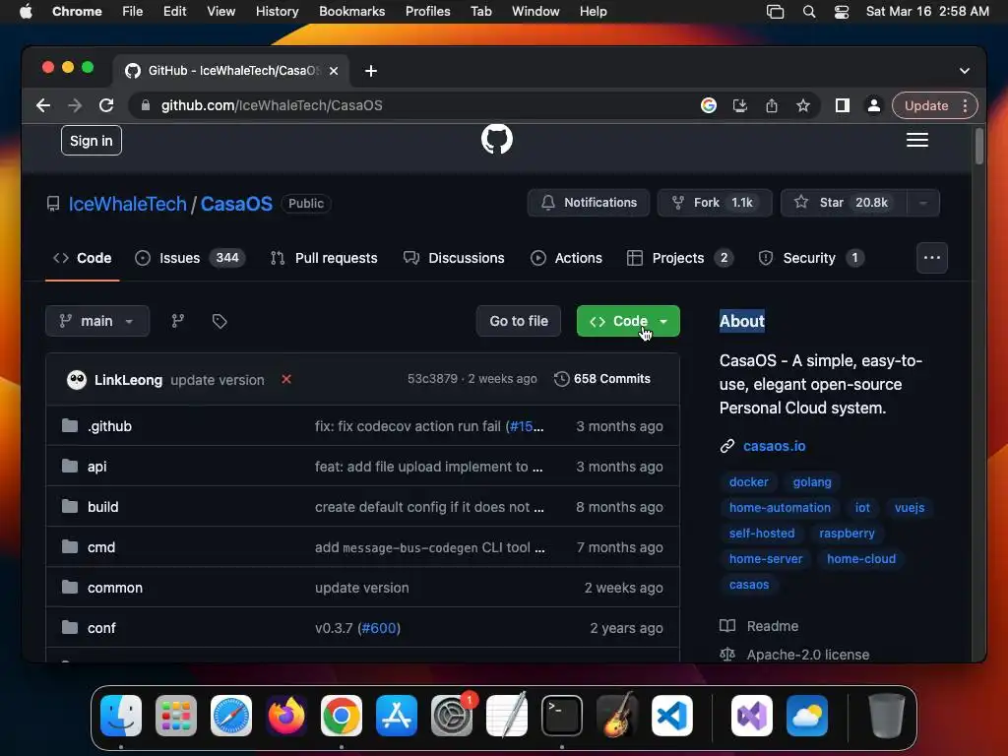The image size is (1008, 756).
Task: Click LinkLeong's avatar
Action: [x=77, y=379]
